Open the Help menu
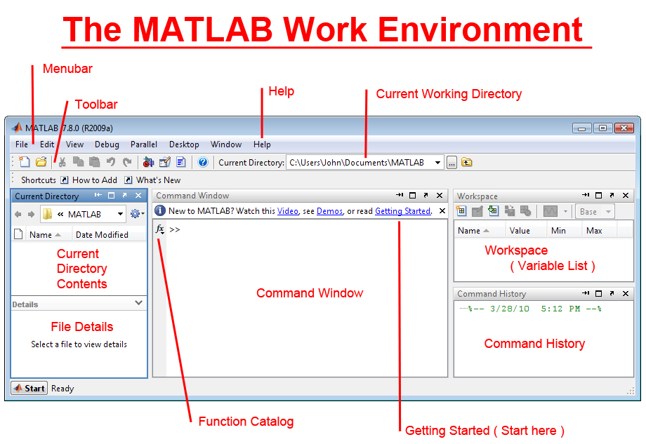 [x=262, y=144]
